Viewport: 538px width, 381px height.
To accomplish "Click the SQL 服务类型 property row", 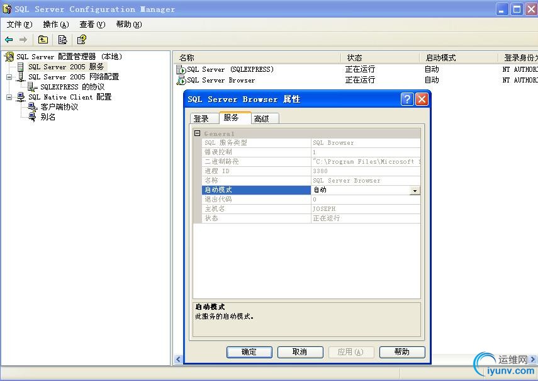I will pos(311,143).
